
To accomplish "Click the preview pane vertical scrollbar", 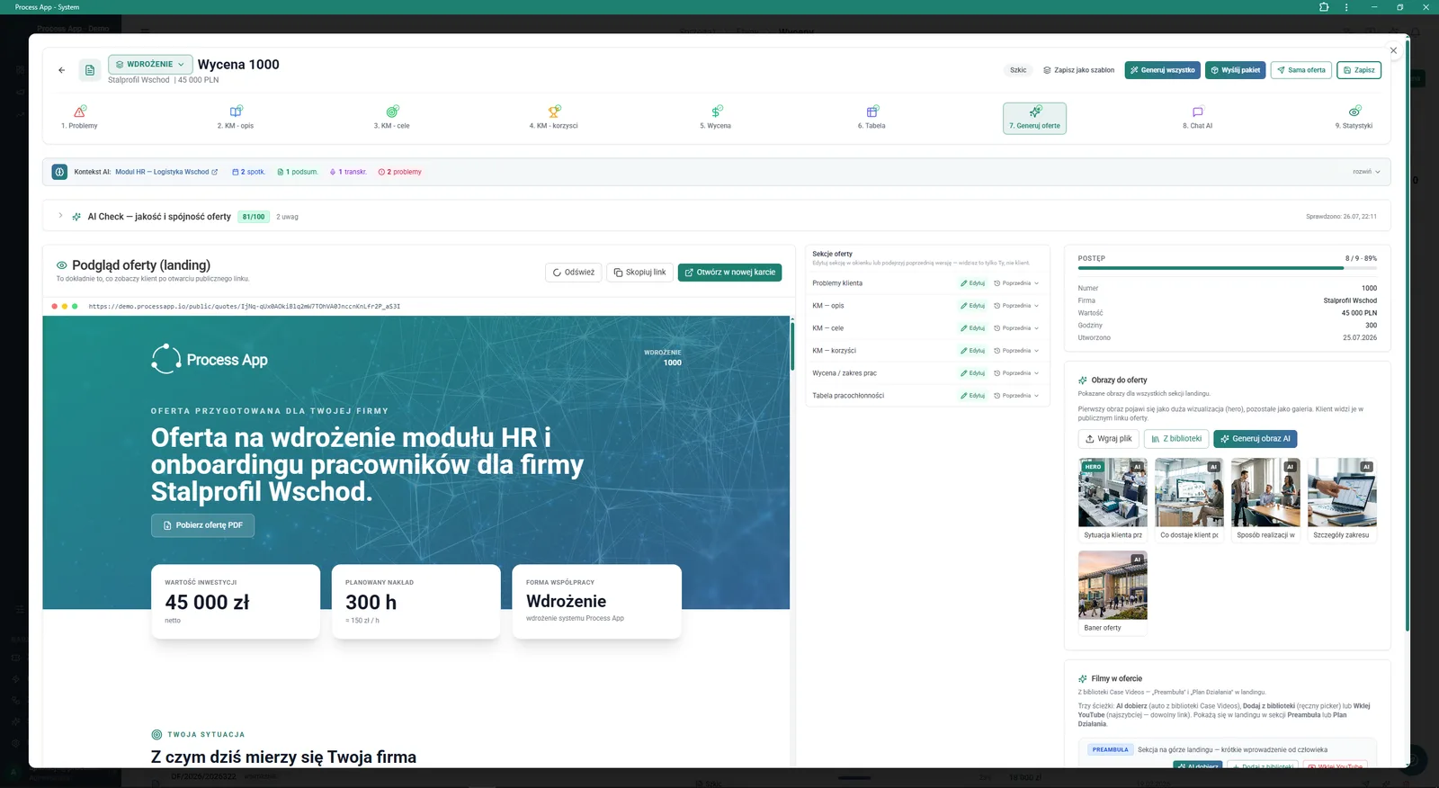I will tap(792, 345).
